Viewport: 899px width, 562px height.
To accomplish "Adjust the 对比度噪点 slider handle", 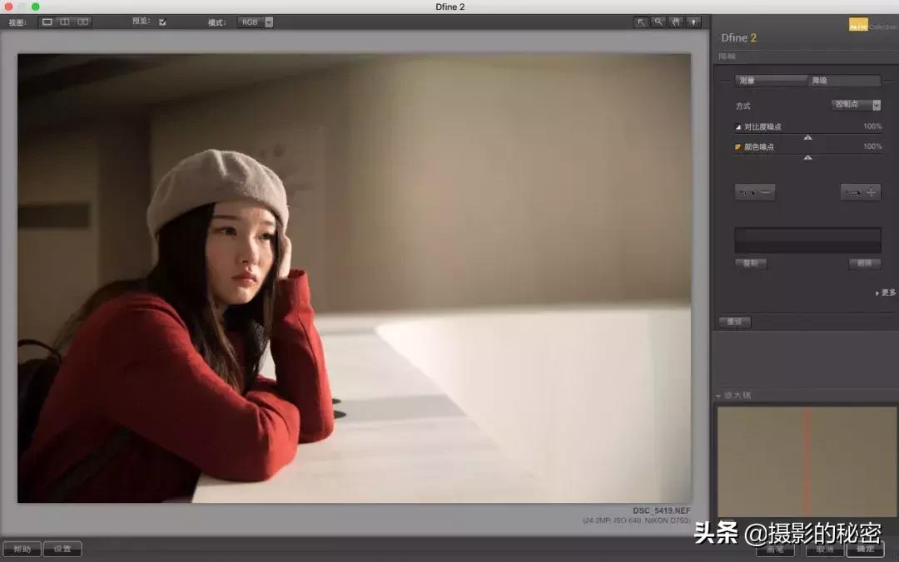I will point(807,137).
